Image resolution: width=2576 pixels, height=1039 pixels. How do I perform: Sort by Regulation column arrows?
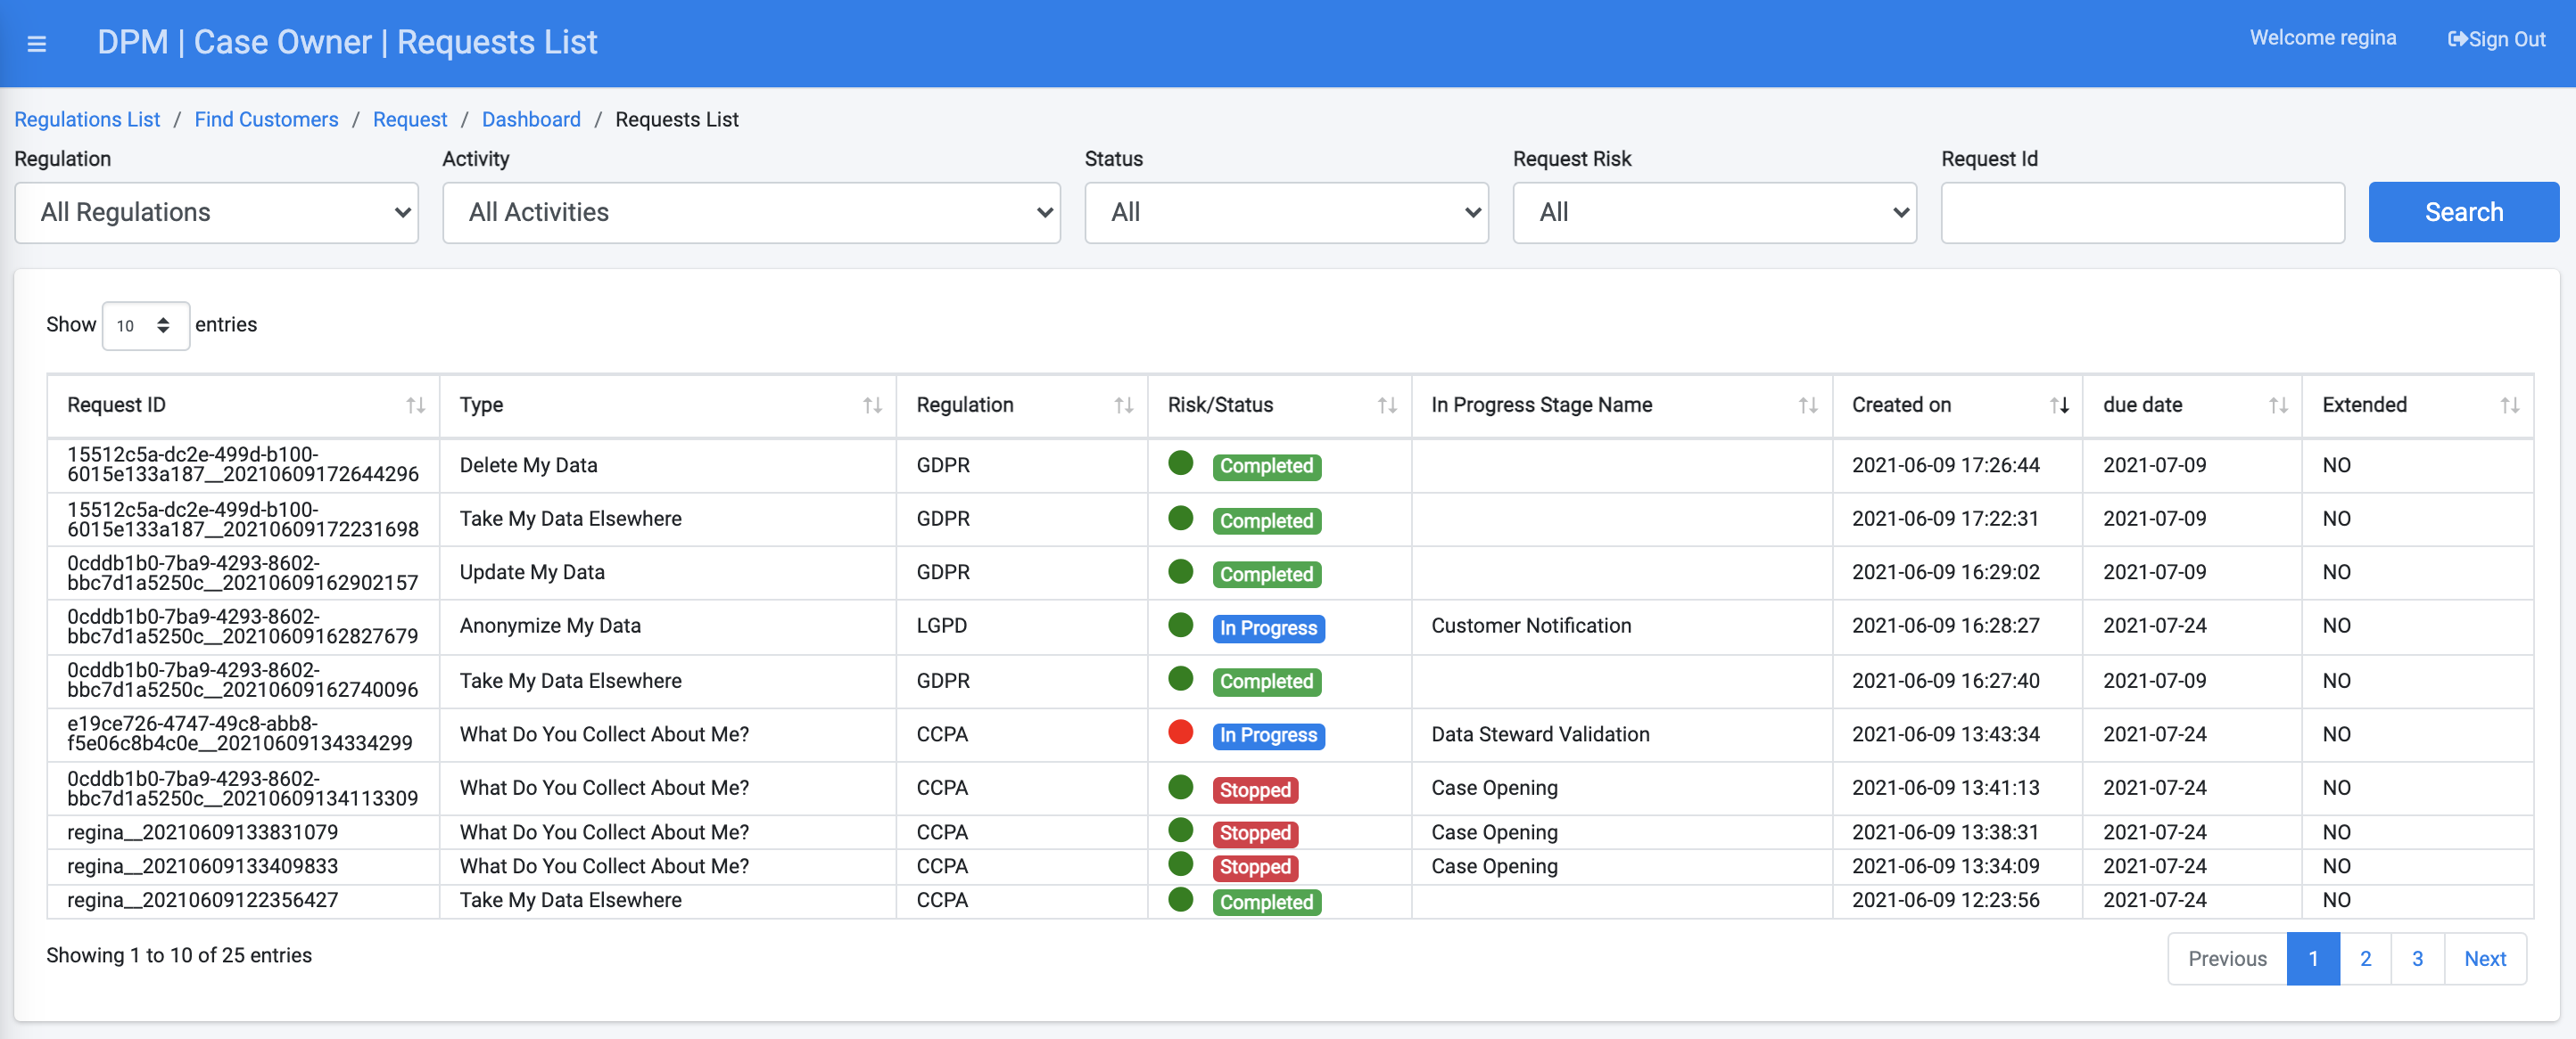[1123, 405]
